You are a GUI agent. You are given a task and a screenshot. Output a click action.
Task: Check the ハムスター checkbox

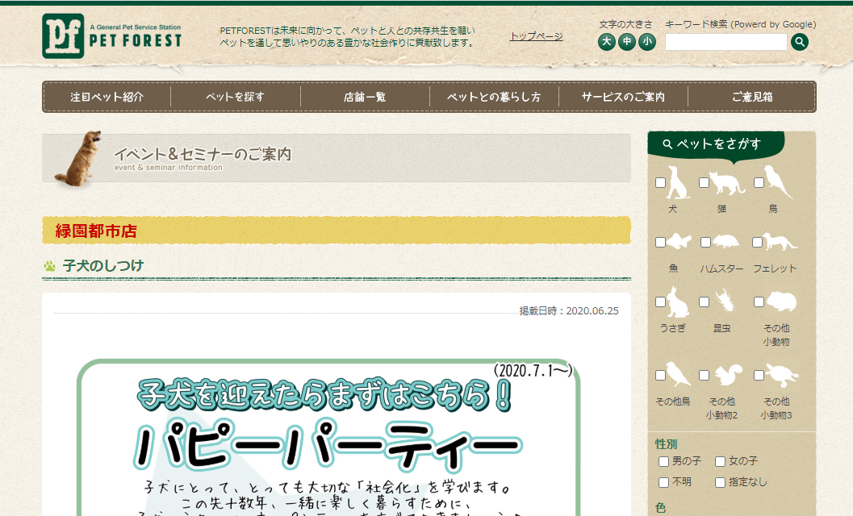(x=705, y=243)
